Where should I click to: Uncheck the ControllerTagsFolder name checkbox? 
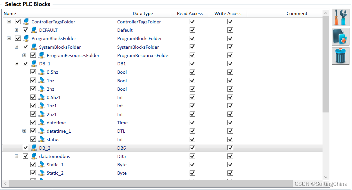coord(18,21)
